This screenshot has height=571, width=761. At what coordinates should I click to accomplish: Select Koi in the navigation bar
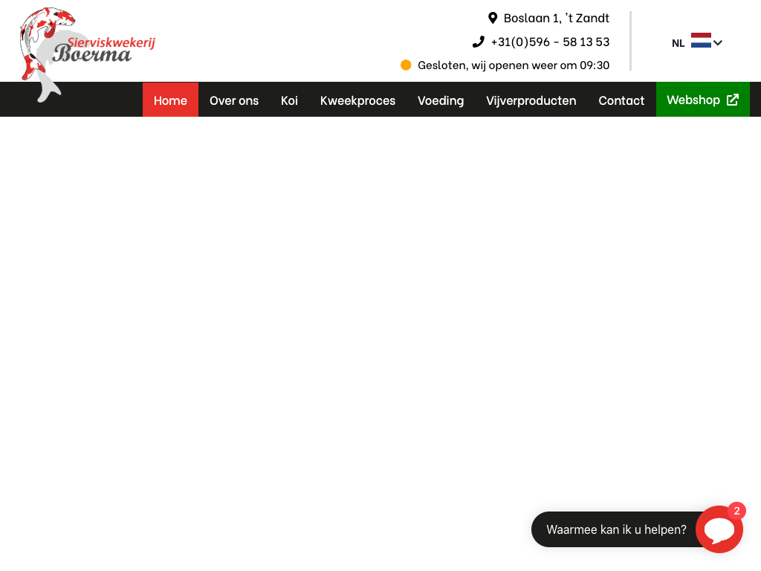coord(289,100)
